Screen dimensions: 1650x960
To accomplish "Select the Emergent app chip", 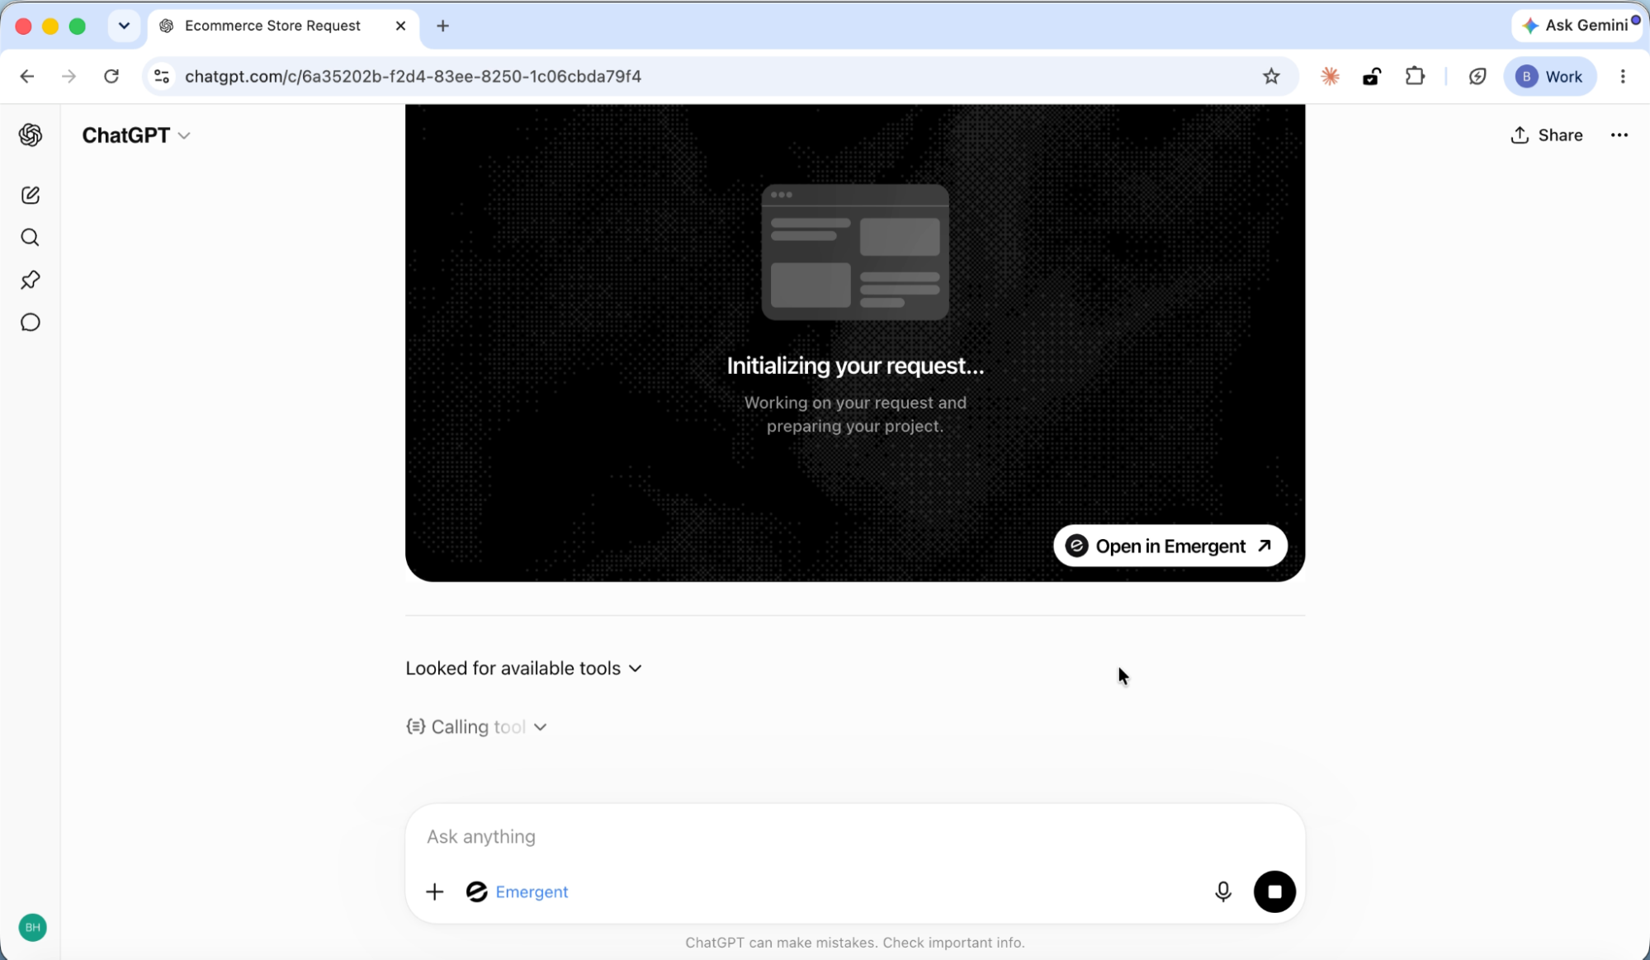I will pos(518,891).
